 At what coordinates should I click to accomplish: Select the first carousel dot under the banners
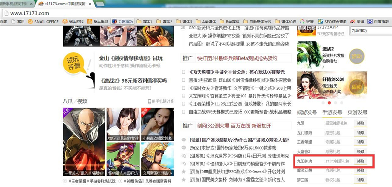coord(323,103)
